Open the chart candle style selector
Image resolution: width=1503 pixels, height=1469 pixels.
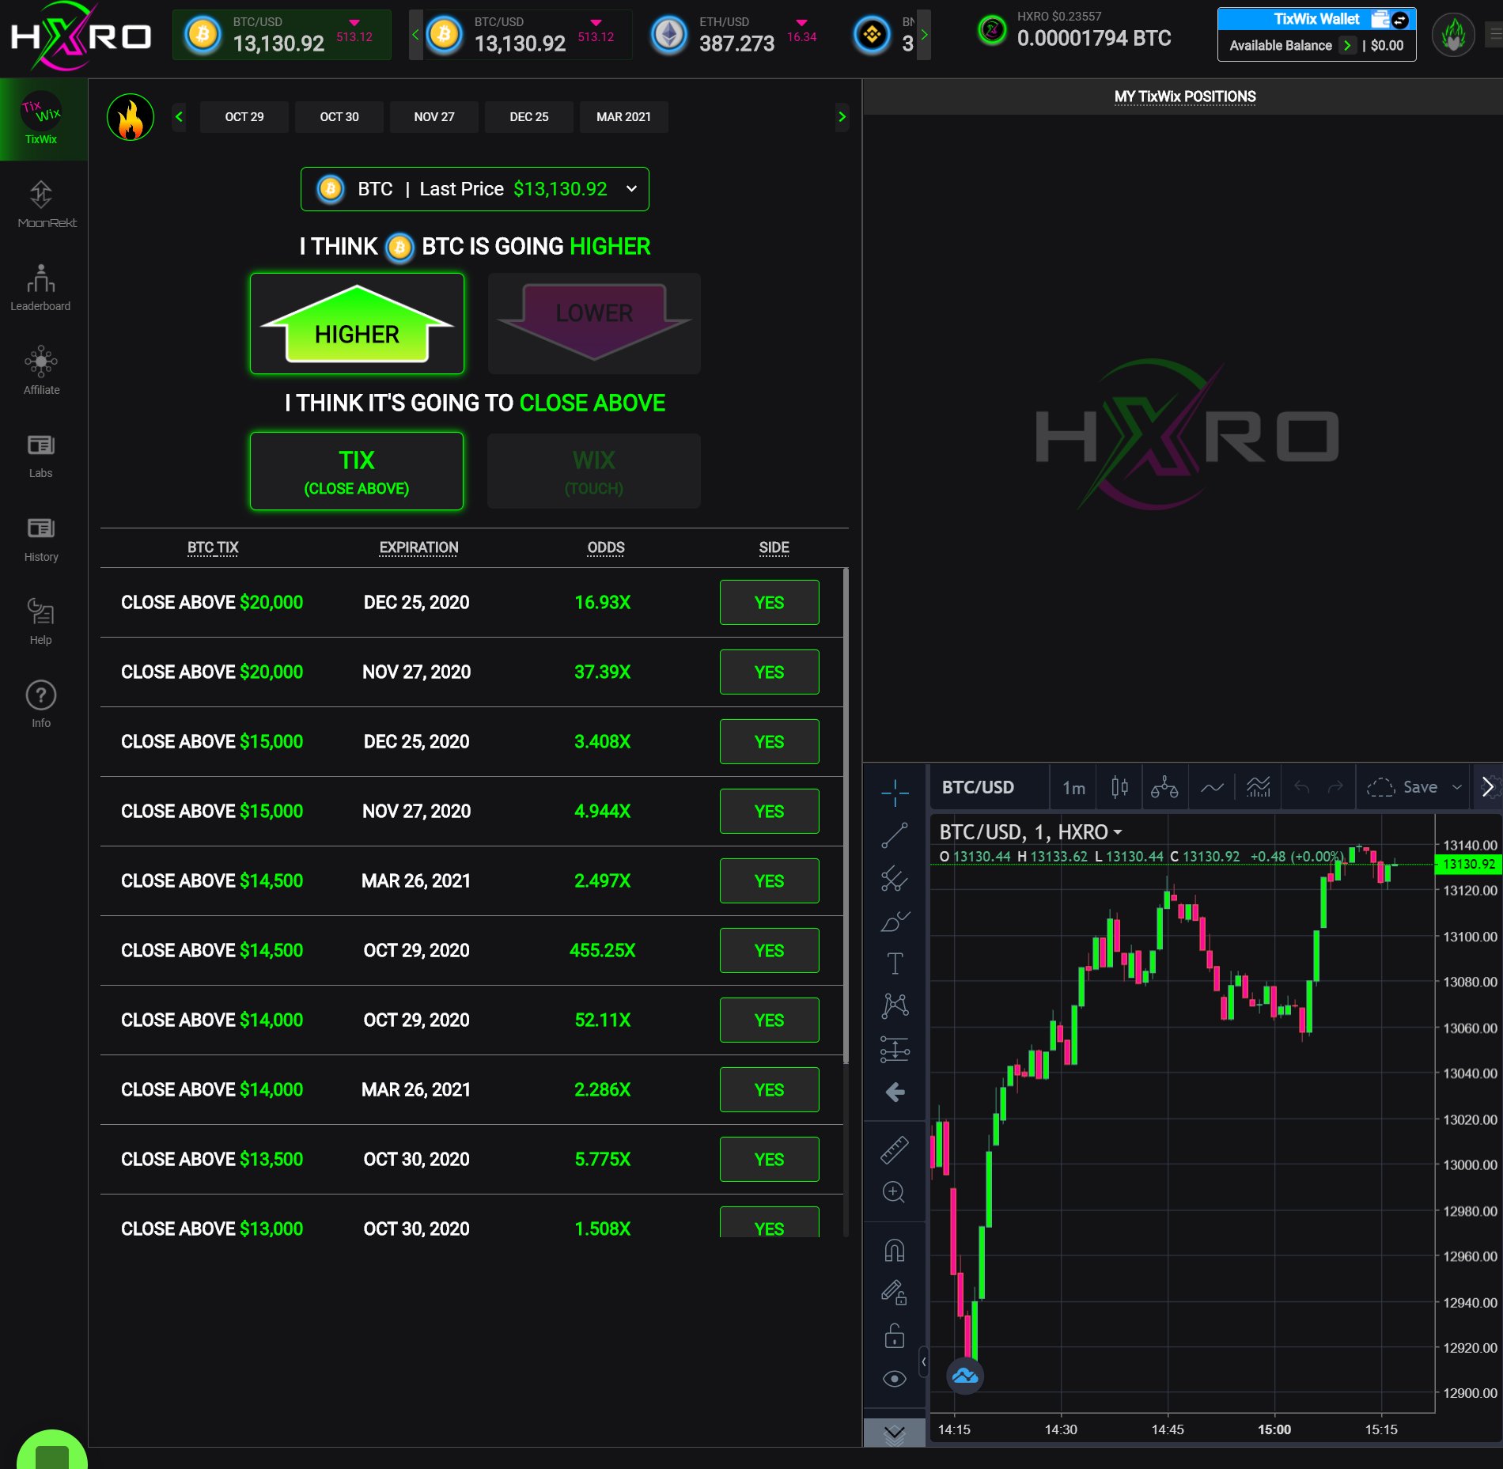[x=1119, y=787]
